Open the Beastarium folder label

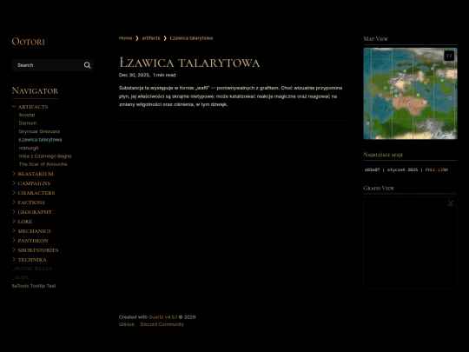[x=36, y=174]
